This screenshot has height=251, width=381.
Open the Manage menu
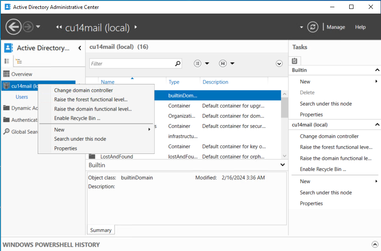336,27
